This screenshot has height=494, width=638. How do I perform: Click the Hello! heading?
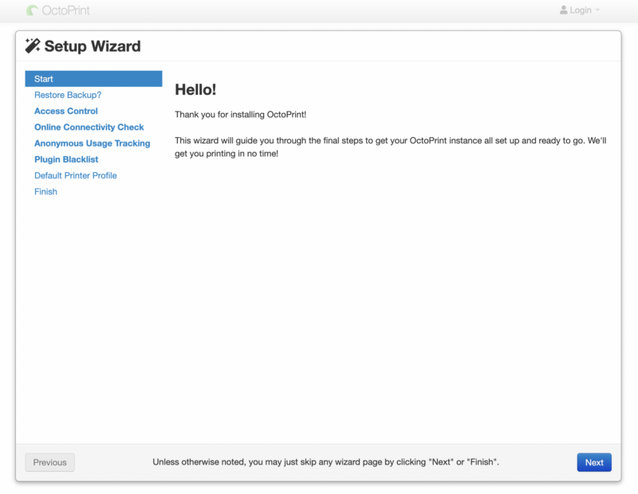click(195, 89)
